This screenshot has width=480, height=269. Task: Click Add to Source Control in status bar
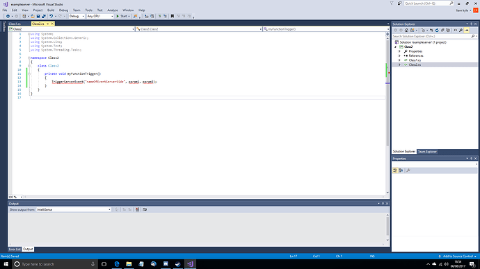click(458, 257)
